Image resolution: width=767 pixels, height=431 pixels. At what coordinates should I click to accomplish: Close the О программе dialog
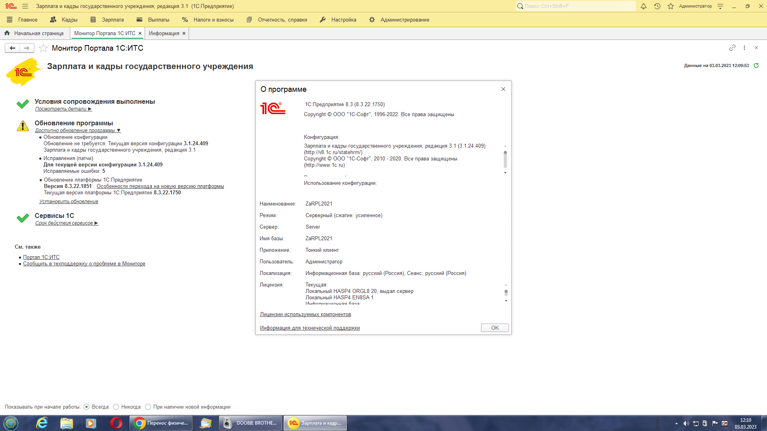tap(503, 89)
